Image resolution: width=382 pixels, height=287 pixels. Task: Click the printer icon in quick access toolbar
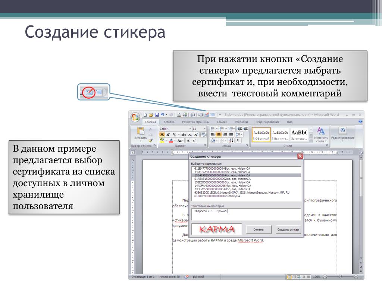tap(185, 115)
